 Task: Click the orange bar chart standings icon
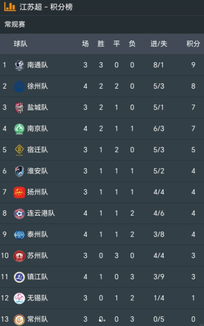pyautogui.click(x=10, y=6)
